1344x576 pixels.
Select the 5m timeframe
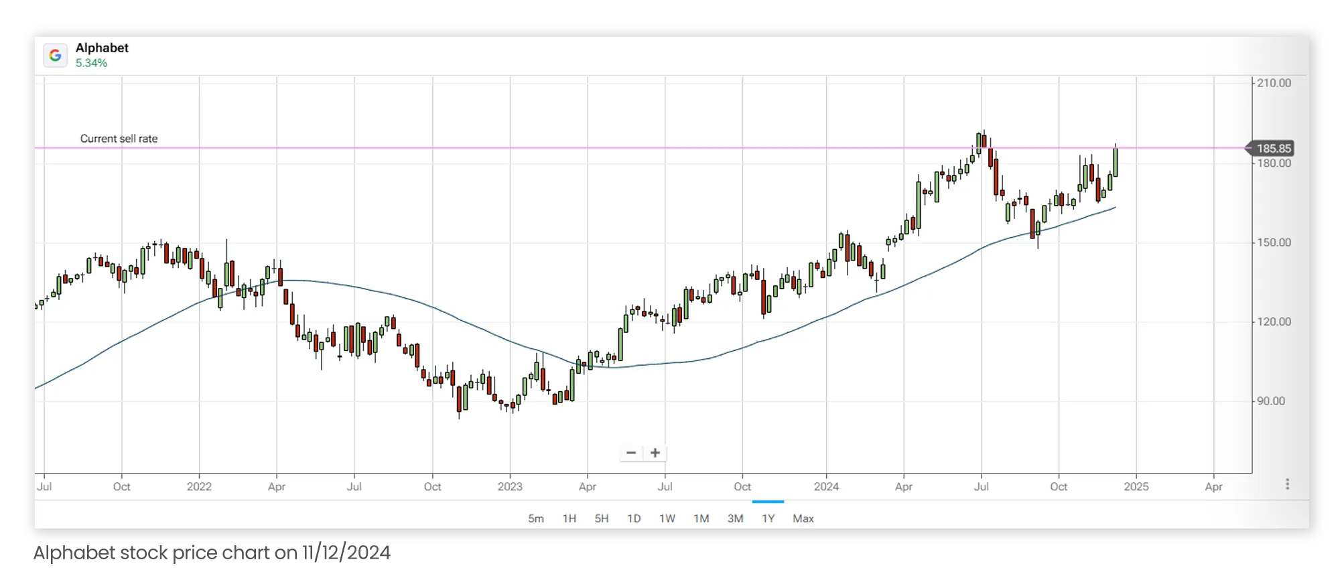coord(536,518)
